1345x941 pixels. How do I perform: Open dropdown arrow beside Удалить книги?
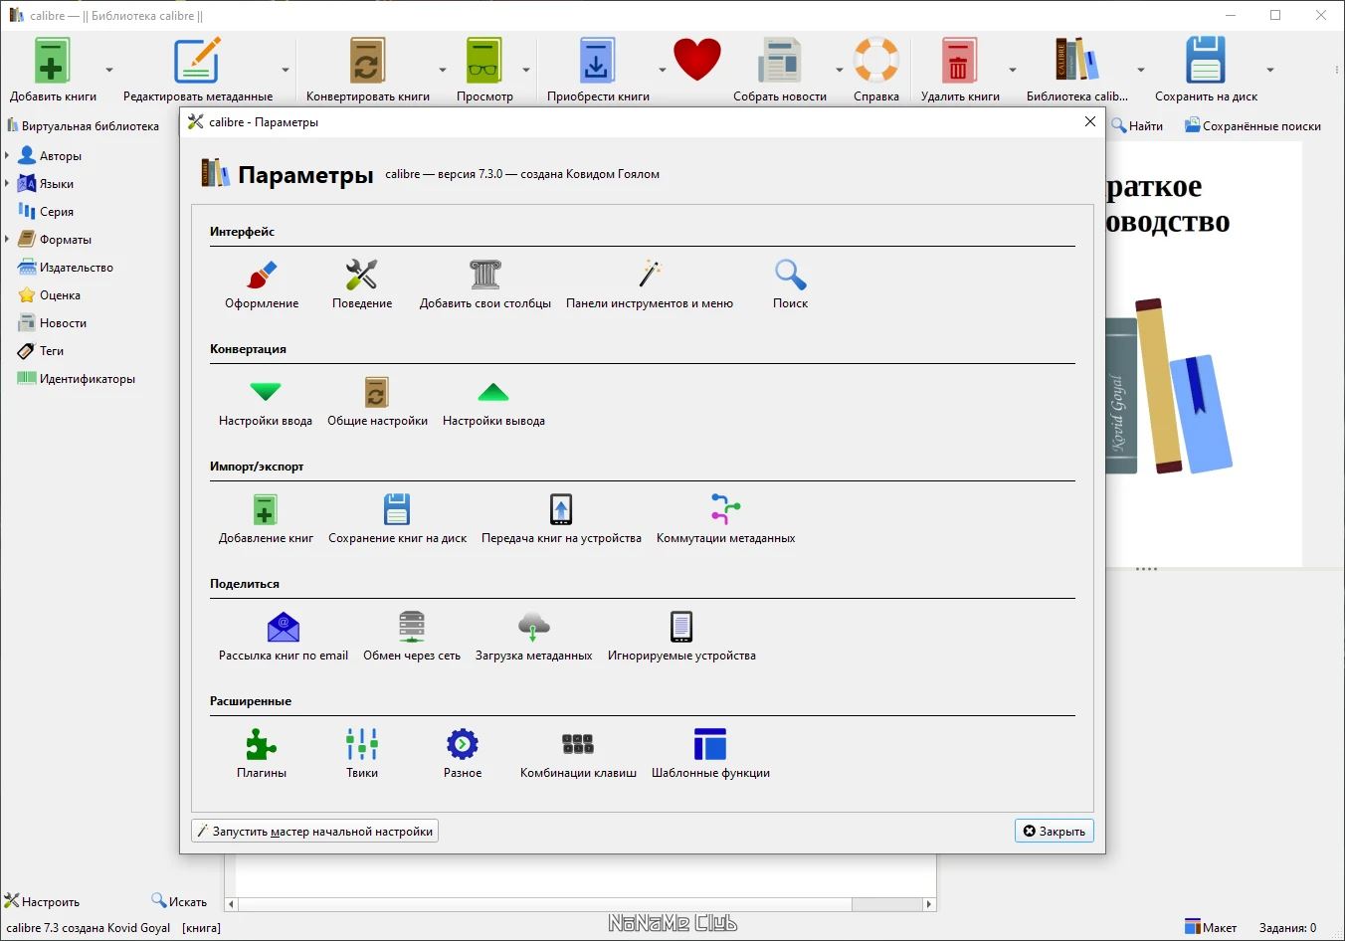(1013, 70)
